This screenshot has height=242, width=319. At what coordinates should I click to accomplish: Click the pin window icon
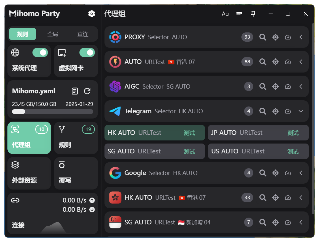click(x=253, y=14)
